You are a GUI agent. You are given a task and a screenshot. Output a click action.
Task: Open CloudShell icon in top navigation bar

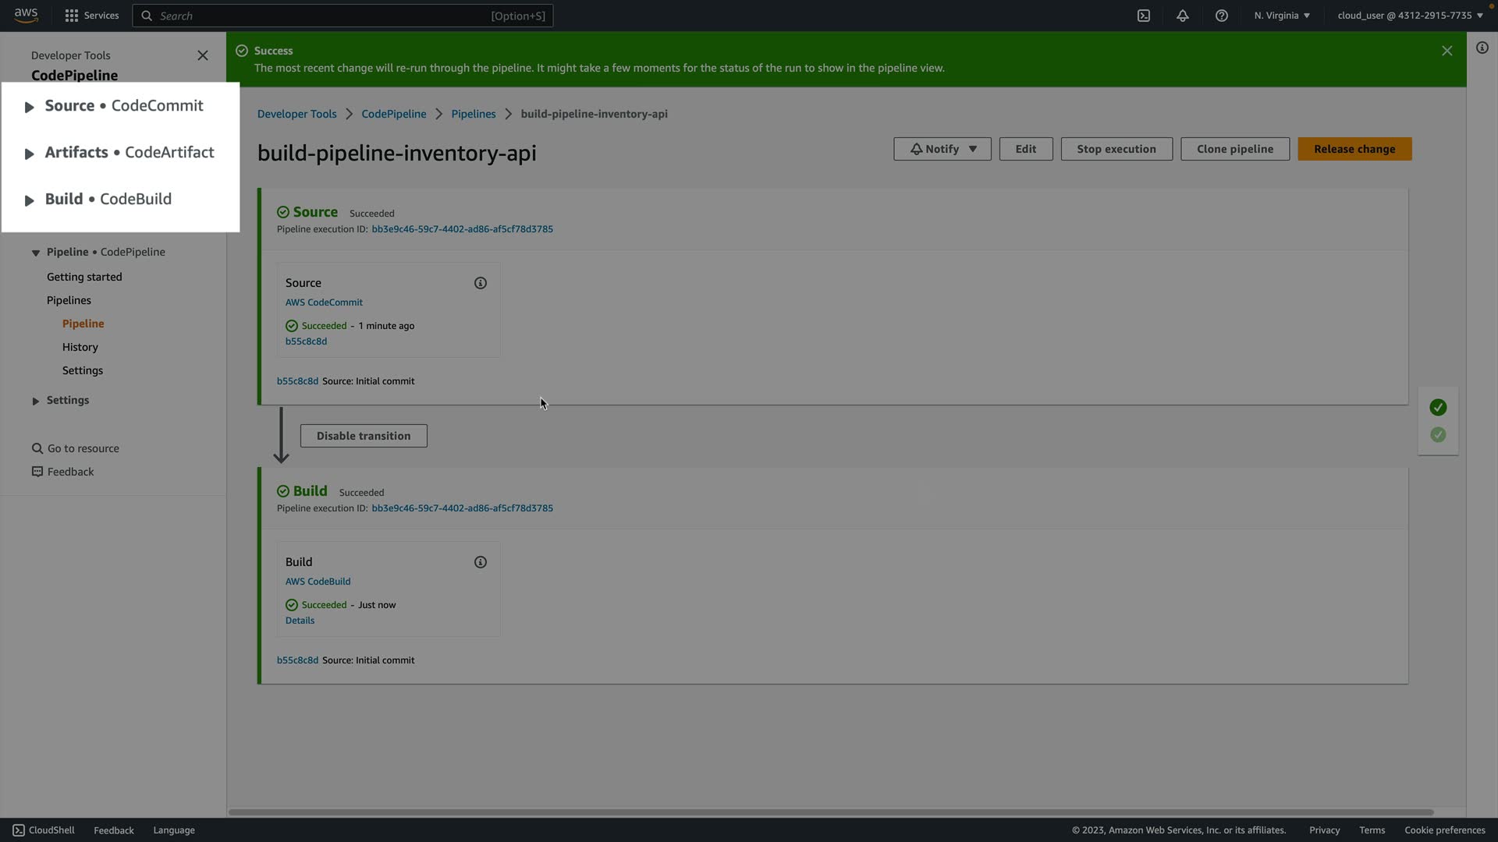click(x=1143, y=16)
